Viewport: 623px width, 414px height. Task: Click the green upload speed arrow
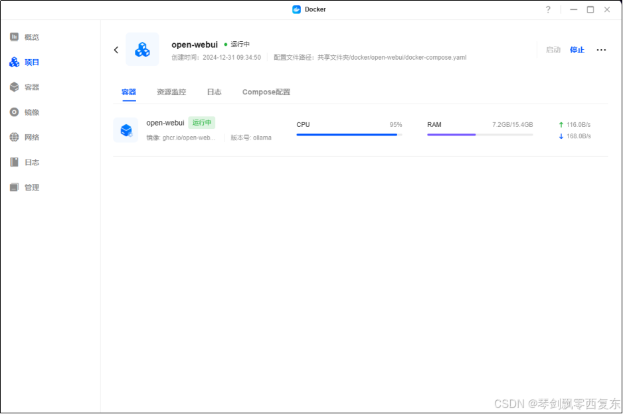point(561,125)
